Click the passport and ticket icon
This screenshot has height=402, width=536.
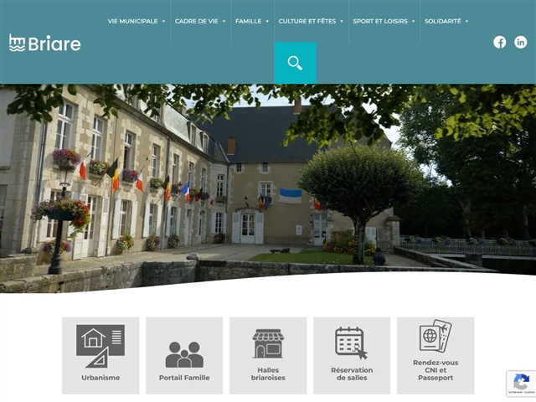[x=435, y=336]
